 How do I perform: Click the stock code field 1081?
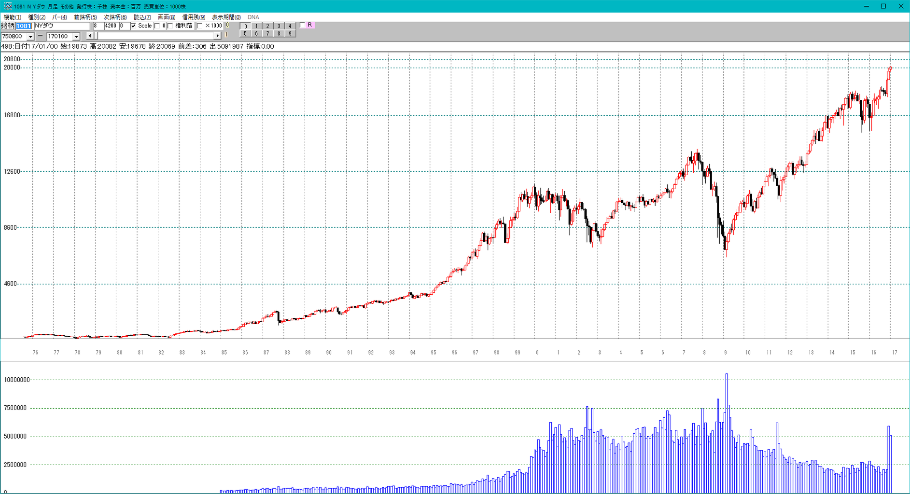tap(24, 26)
